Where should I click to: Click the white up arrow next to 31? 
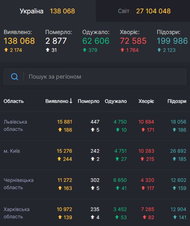pos(48,50)
